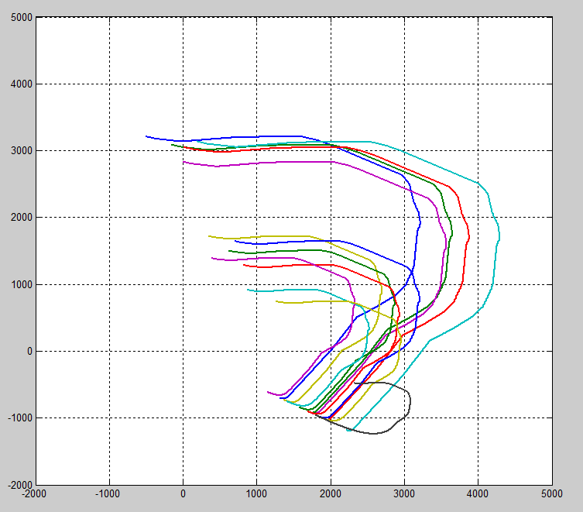Click the x-axis tick label -1000
The height and width of the screenshot is (512, 583).
pyautogui.click(x=108, y=493)
